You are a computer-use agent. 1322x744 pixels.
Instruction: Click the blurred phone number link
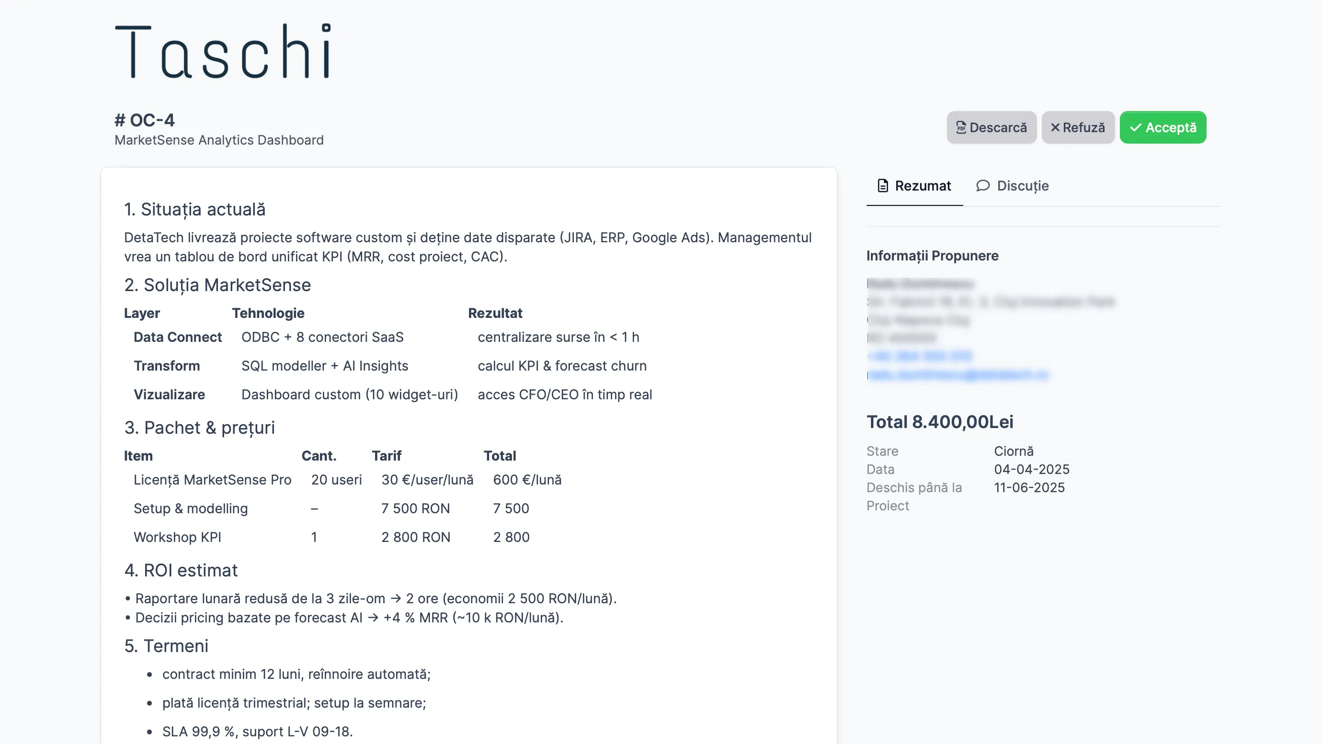(920, 356)
